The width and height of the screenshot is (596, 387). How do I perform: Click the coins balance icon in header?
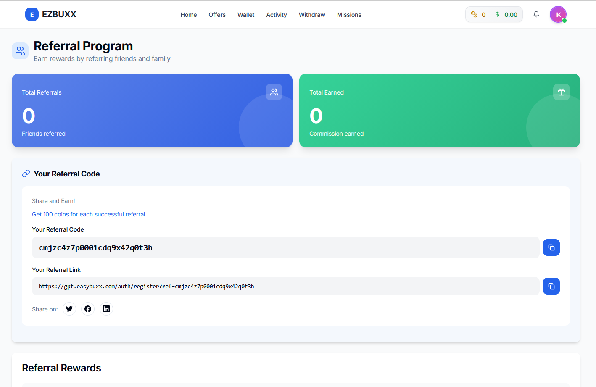coord(474,14)
